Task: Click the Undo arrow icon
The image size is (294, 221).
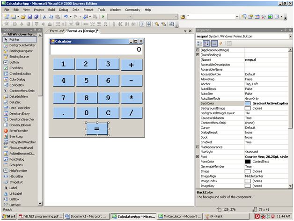Action: [x=66, y=17]
